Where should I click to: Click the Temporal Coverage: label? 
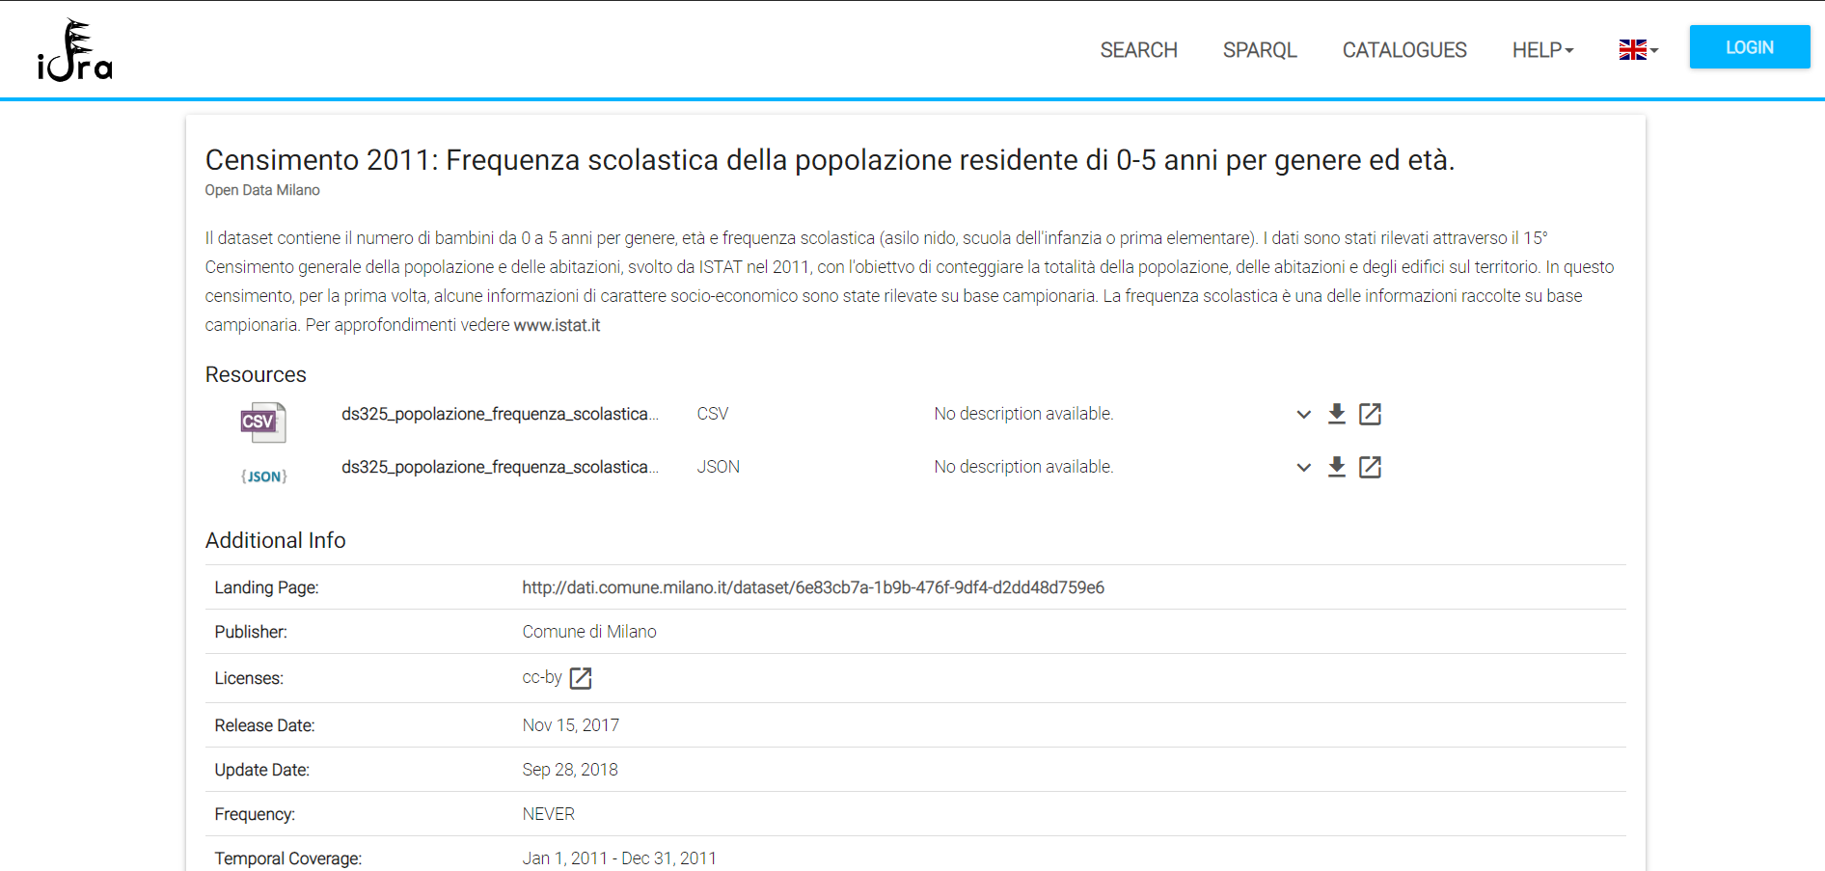point(288,858)
